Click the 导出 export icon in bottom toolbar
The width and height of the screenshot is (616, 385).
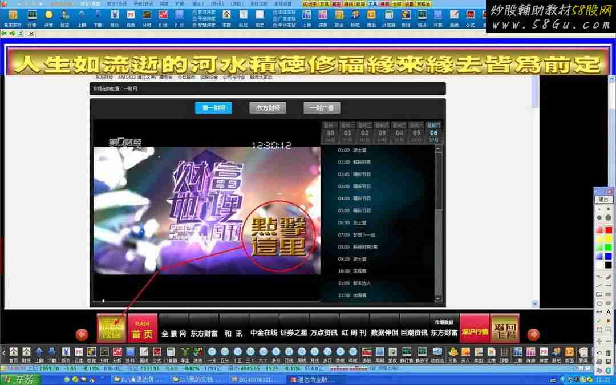[185, 354]
